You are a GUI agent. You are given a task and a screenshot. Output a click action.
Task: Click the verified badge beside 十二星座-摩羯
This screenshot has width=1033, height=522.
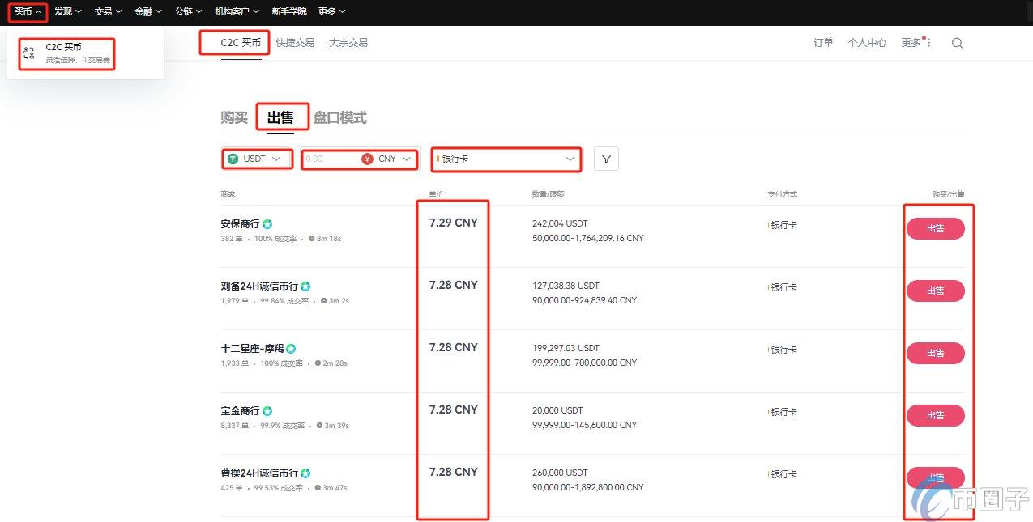(x=290, y=348)
